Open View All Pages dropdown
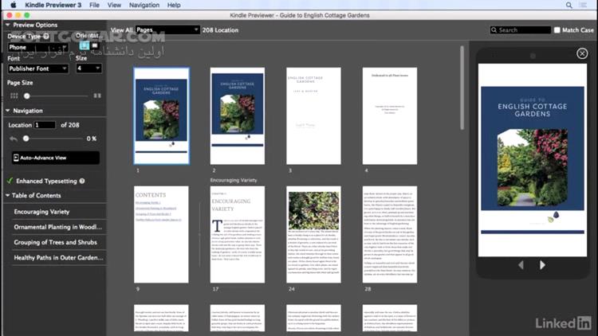This screenshot has width=598, height=336. (167, 29)
